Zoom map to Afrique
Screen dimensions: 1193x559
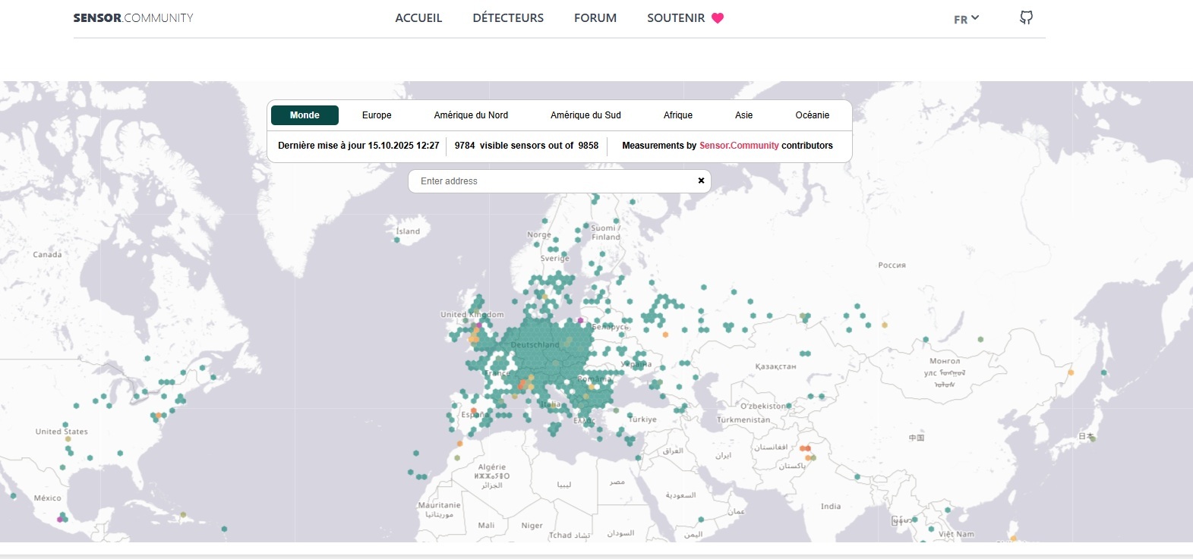pos(678,115)
